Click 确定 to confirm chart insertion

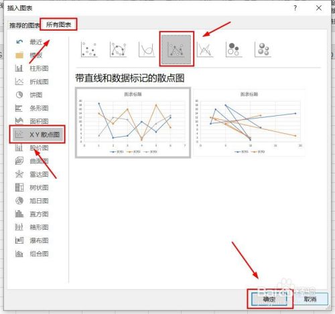click(x=269, y=299)
